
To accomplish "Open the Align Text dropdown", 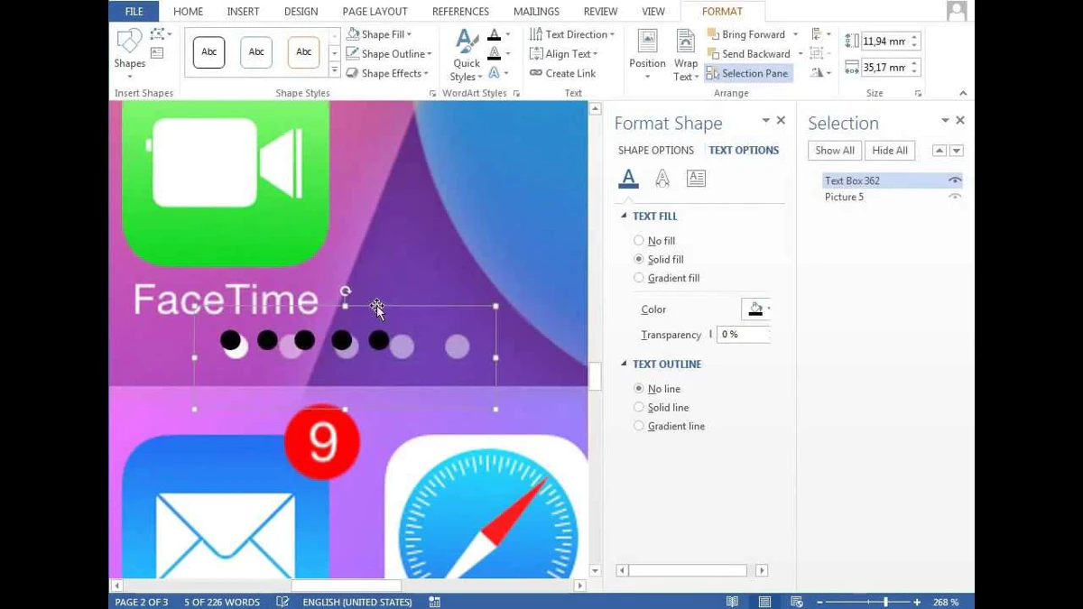I will [566, 53].
